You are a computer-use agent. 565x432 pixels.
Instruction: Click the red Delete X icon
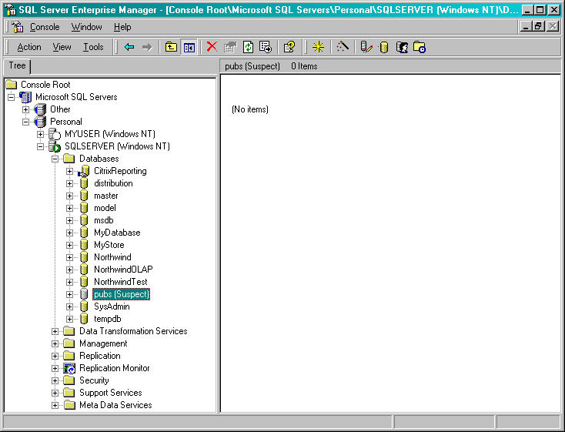pyautogui.click(x=212, y=47)
